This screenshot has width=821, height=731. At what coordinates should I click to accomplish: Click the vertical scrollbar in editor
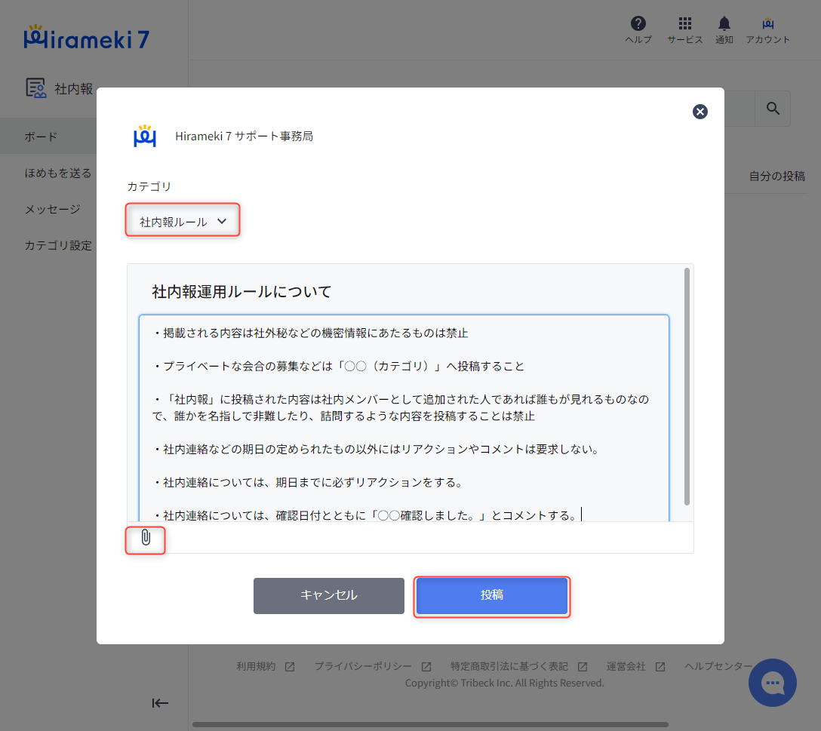(687, 385)
